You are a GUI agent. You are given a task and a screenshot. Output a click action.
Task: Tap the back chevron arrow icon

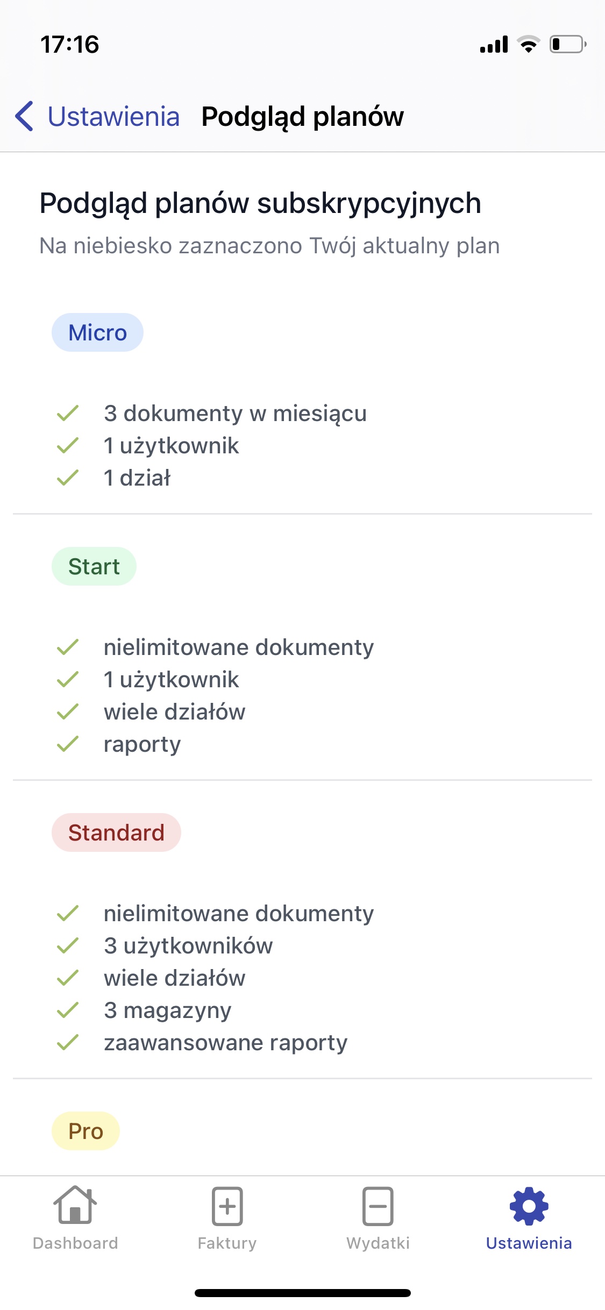[x=25, y=116]
